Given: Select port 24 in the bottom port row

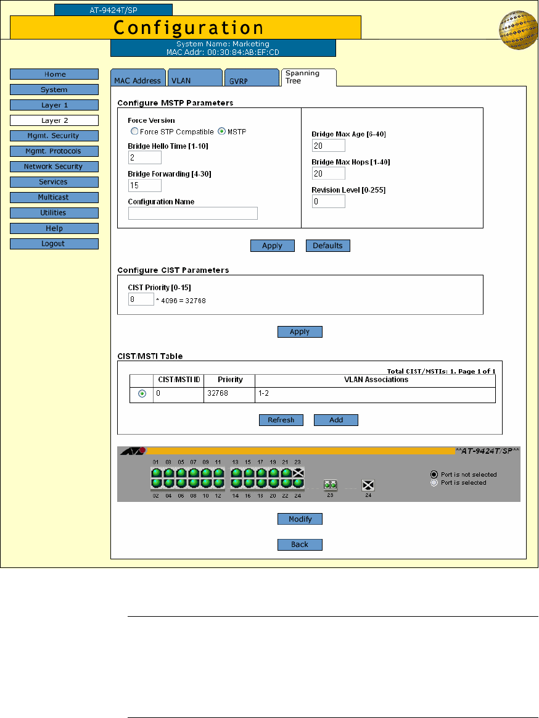Looking at the screenshot, I should click(x=298, y=483).
